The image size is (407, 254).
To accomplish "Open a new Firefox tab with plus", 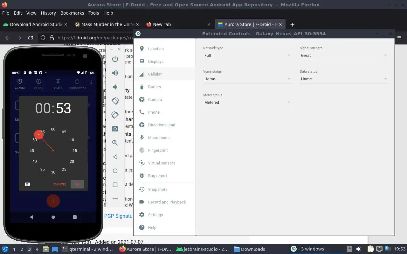I will [292, 24].
